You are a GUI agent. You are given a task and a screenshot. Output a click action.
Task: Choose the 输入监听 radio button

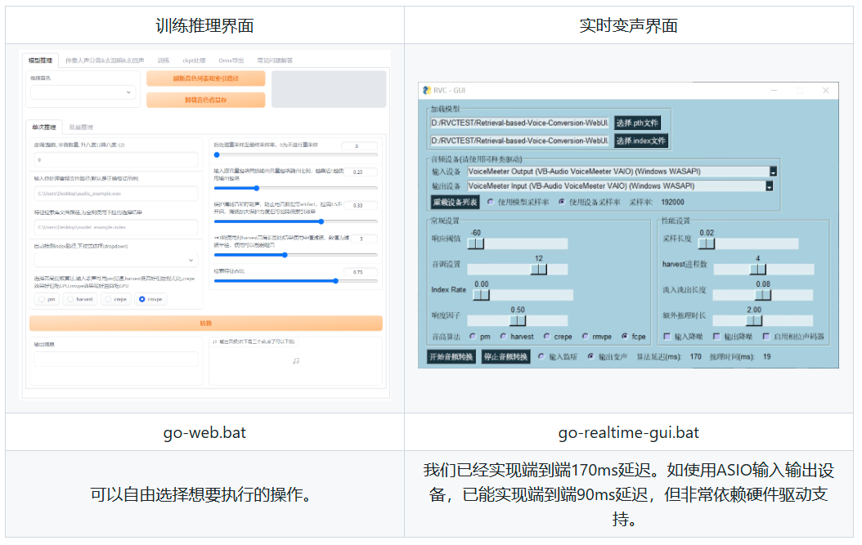click(x=541, y=357)
